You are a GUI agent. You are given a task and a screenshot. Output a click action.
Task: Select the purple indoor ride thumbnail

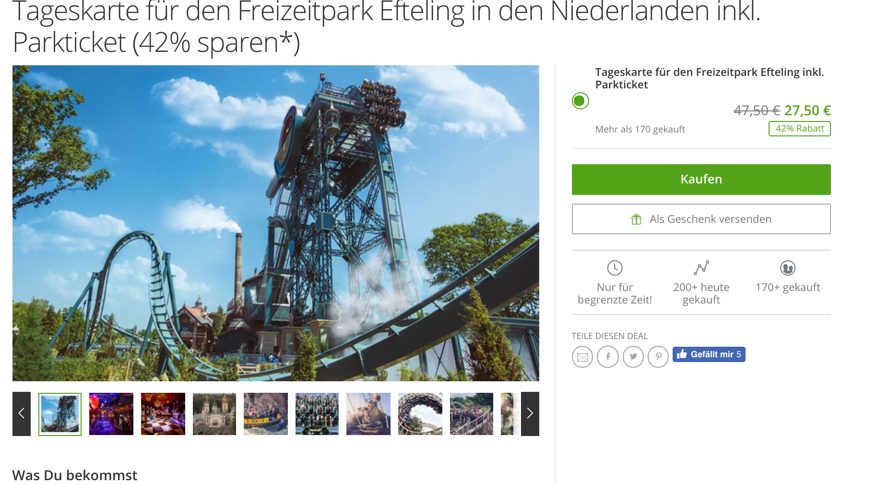111,414
